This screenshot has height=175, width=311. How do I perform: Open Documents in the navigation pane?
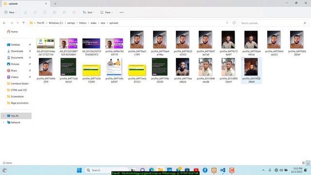15,58
